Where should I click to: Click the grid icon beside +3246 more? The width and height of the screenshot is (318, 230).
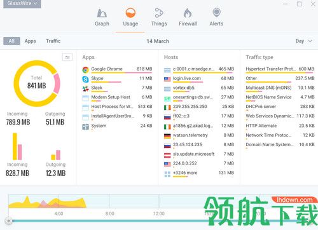pyautogui.click(x=167, y=174)
